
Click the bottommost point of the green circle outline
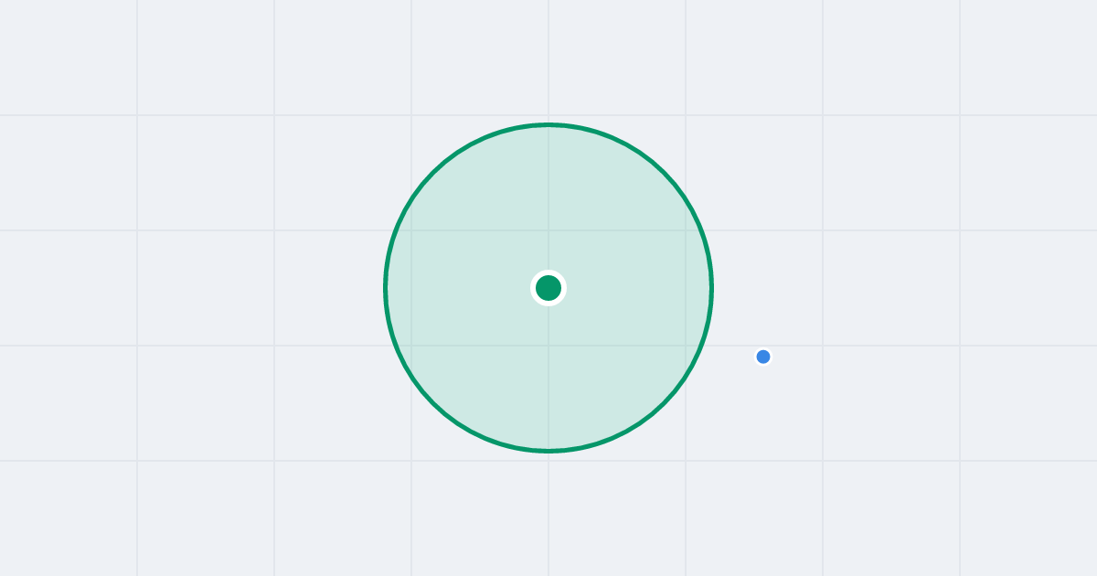click(x=548, y=451)
